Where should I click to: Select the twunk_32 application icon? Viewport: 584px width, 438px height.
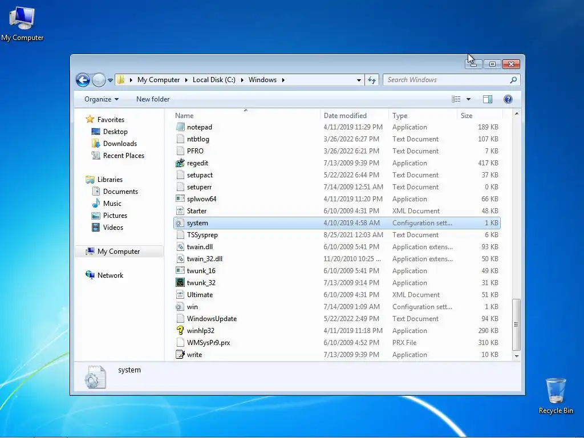(x=180, y=283)
